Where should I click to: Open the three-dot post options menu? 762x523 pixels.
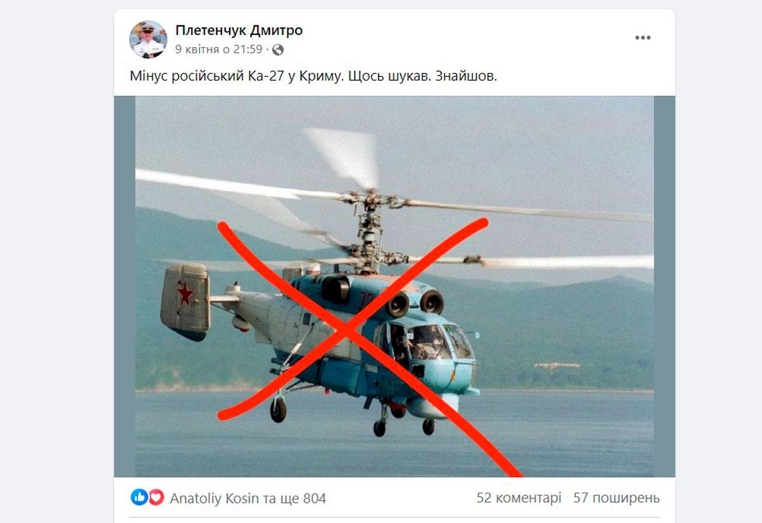(643, 38)
